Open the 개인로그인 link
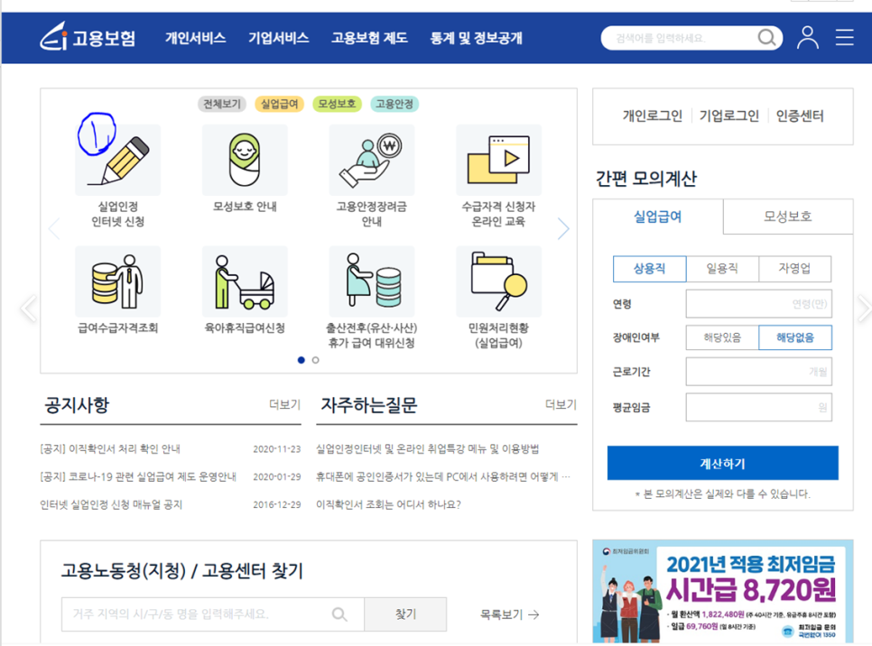 coord(653,115)
